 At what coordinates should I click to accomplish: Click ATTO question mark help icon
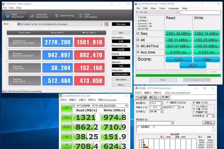[x=163, y=97]
